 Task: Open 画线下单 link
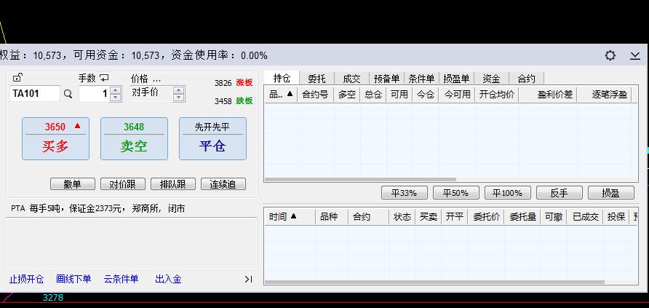[x=73, y=280]
